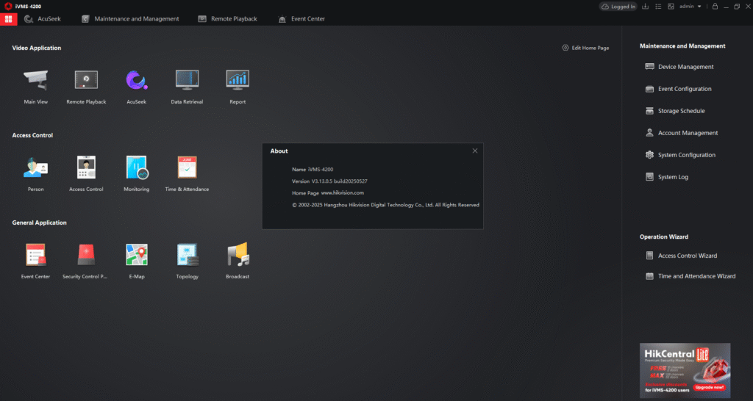The image size is (753, 401).
Task: Open Device Management from the sidebar
Action: pos(685,67)
